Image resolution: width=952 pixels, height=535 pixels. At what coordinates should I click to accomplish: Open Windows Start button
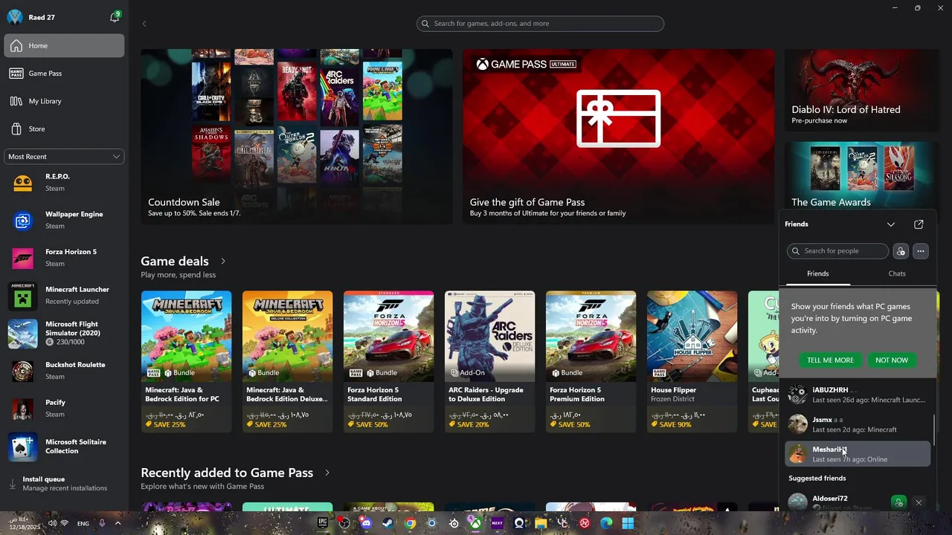point(628,523)
